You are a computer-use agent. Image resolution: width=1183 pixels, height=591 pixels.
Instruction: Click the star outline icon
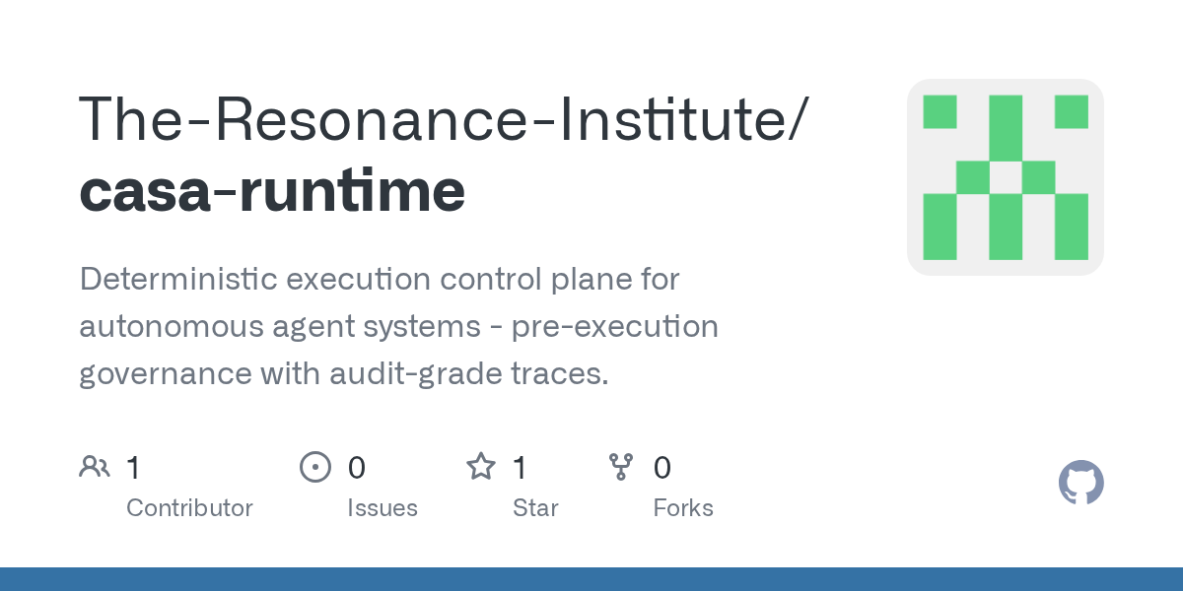tap(480, 466)
